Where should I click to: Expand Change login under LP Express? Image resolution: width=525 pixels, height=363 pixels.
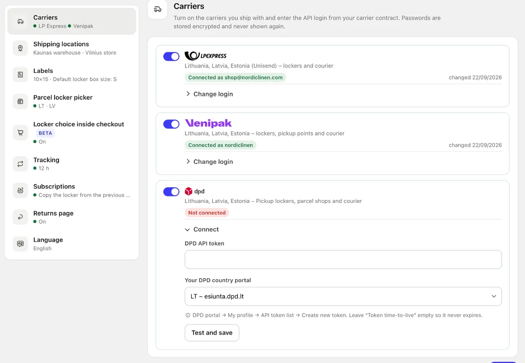tap(209, 94)
